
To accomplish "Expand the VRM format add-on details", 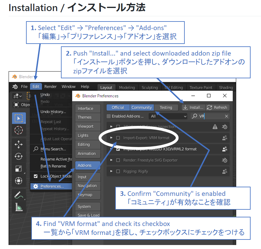I will pyautogui.click(x=112, y=138).
